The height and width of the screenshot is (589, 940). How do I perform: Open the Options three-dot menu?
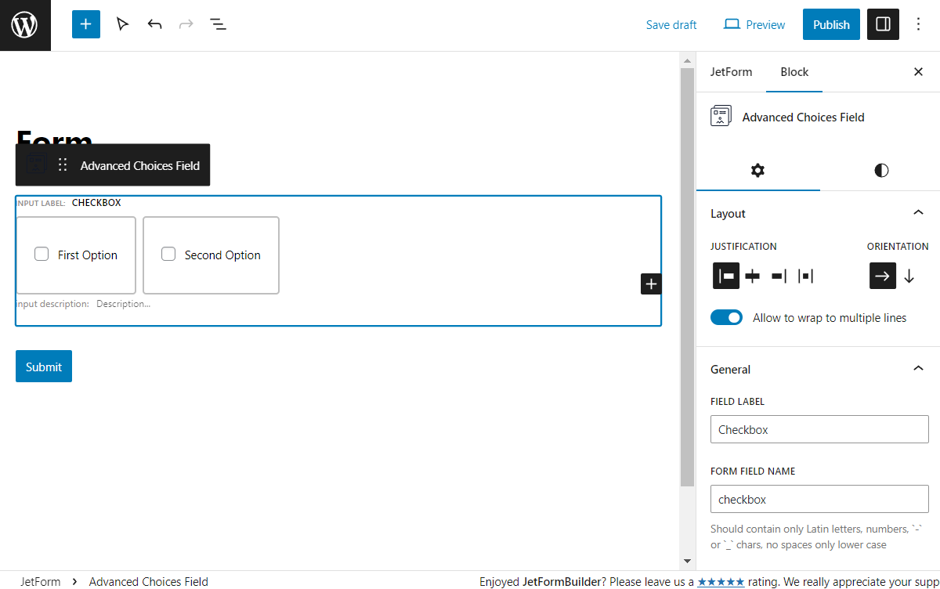(918, 24)
